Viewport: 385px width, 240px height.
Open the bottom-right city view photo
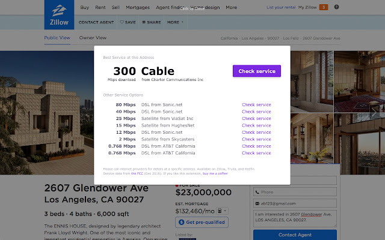359,144
